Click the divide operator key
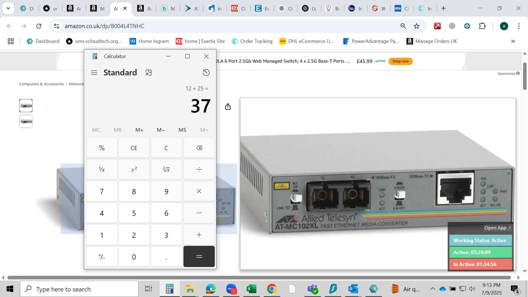 [199, 169]
